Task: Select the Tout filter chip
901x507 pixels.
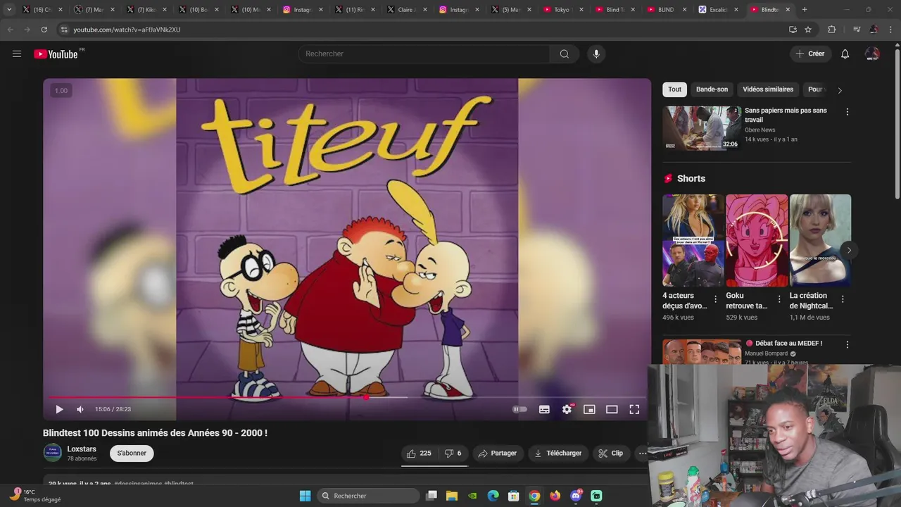Action: click(674, 89)
